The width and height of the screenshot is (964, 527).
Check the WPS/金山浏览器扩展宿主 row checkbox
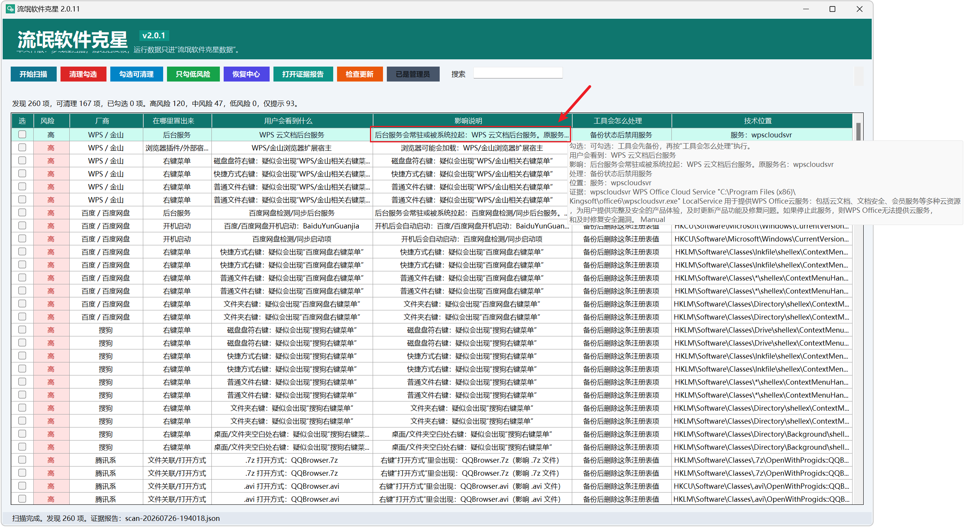pos(22,147)
